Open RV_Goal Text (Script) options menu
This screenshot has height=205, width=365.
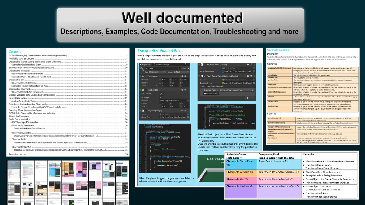click(x=254, y=64)
